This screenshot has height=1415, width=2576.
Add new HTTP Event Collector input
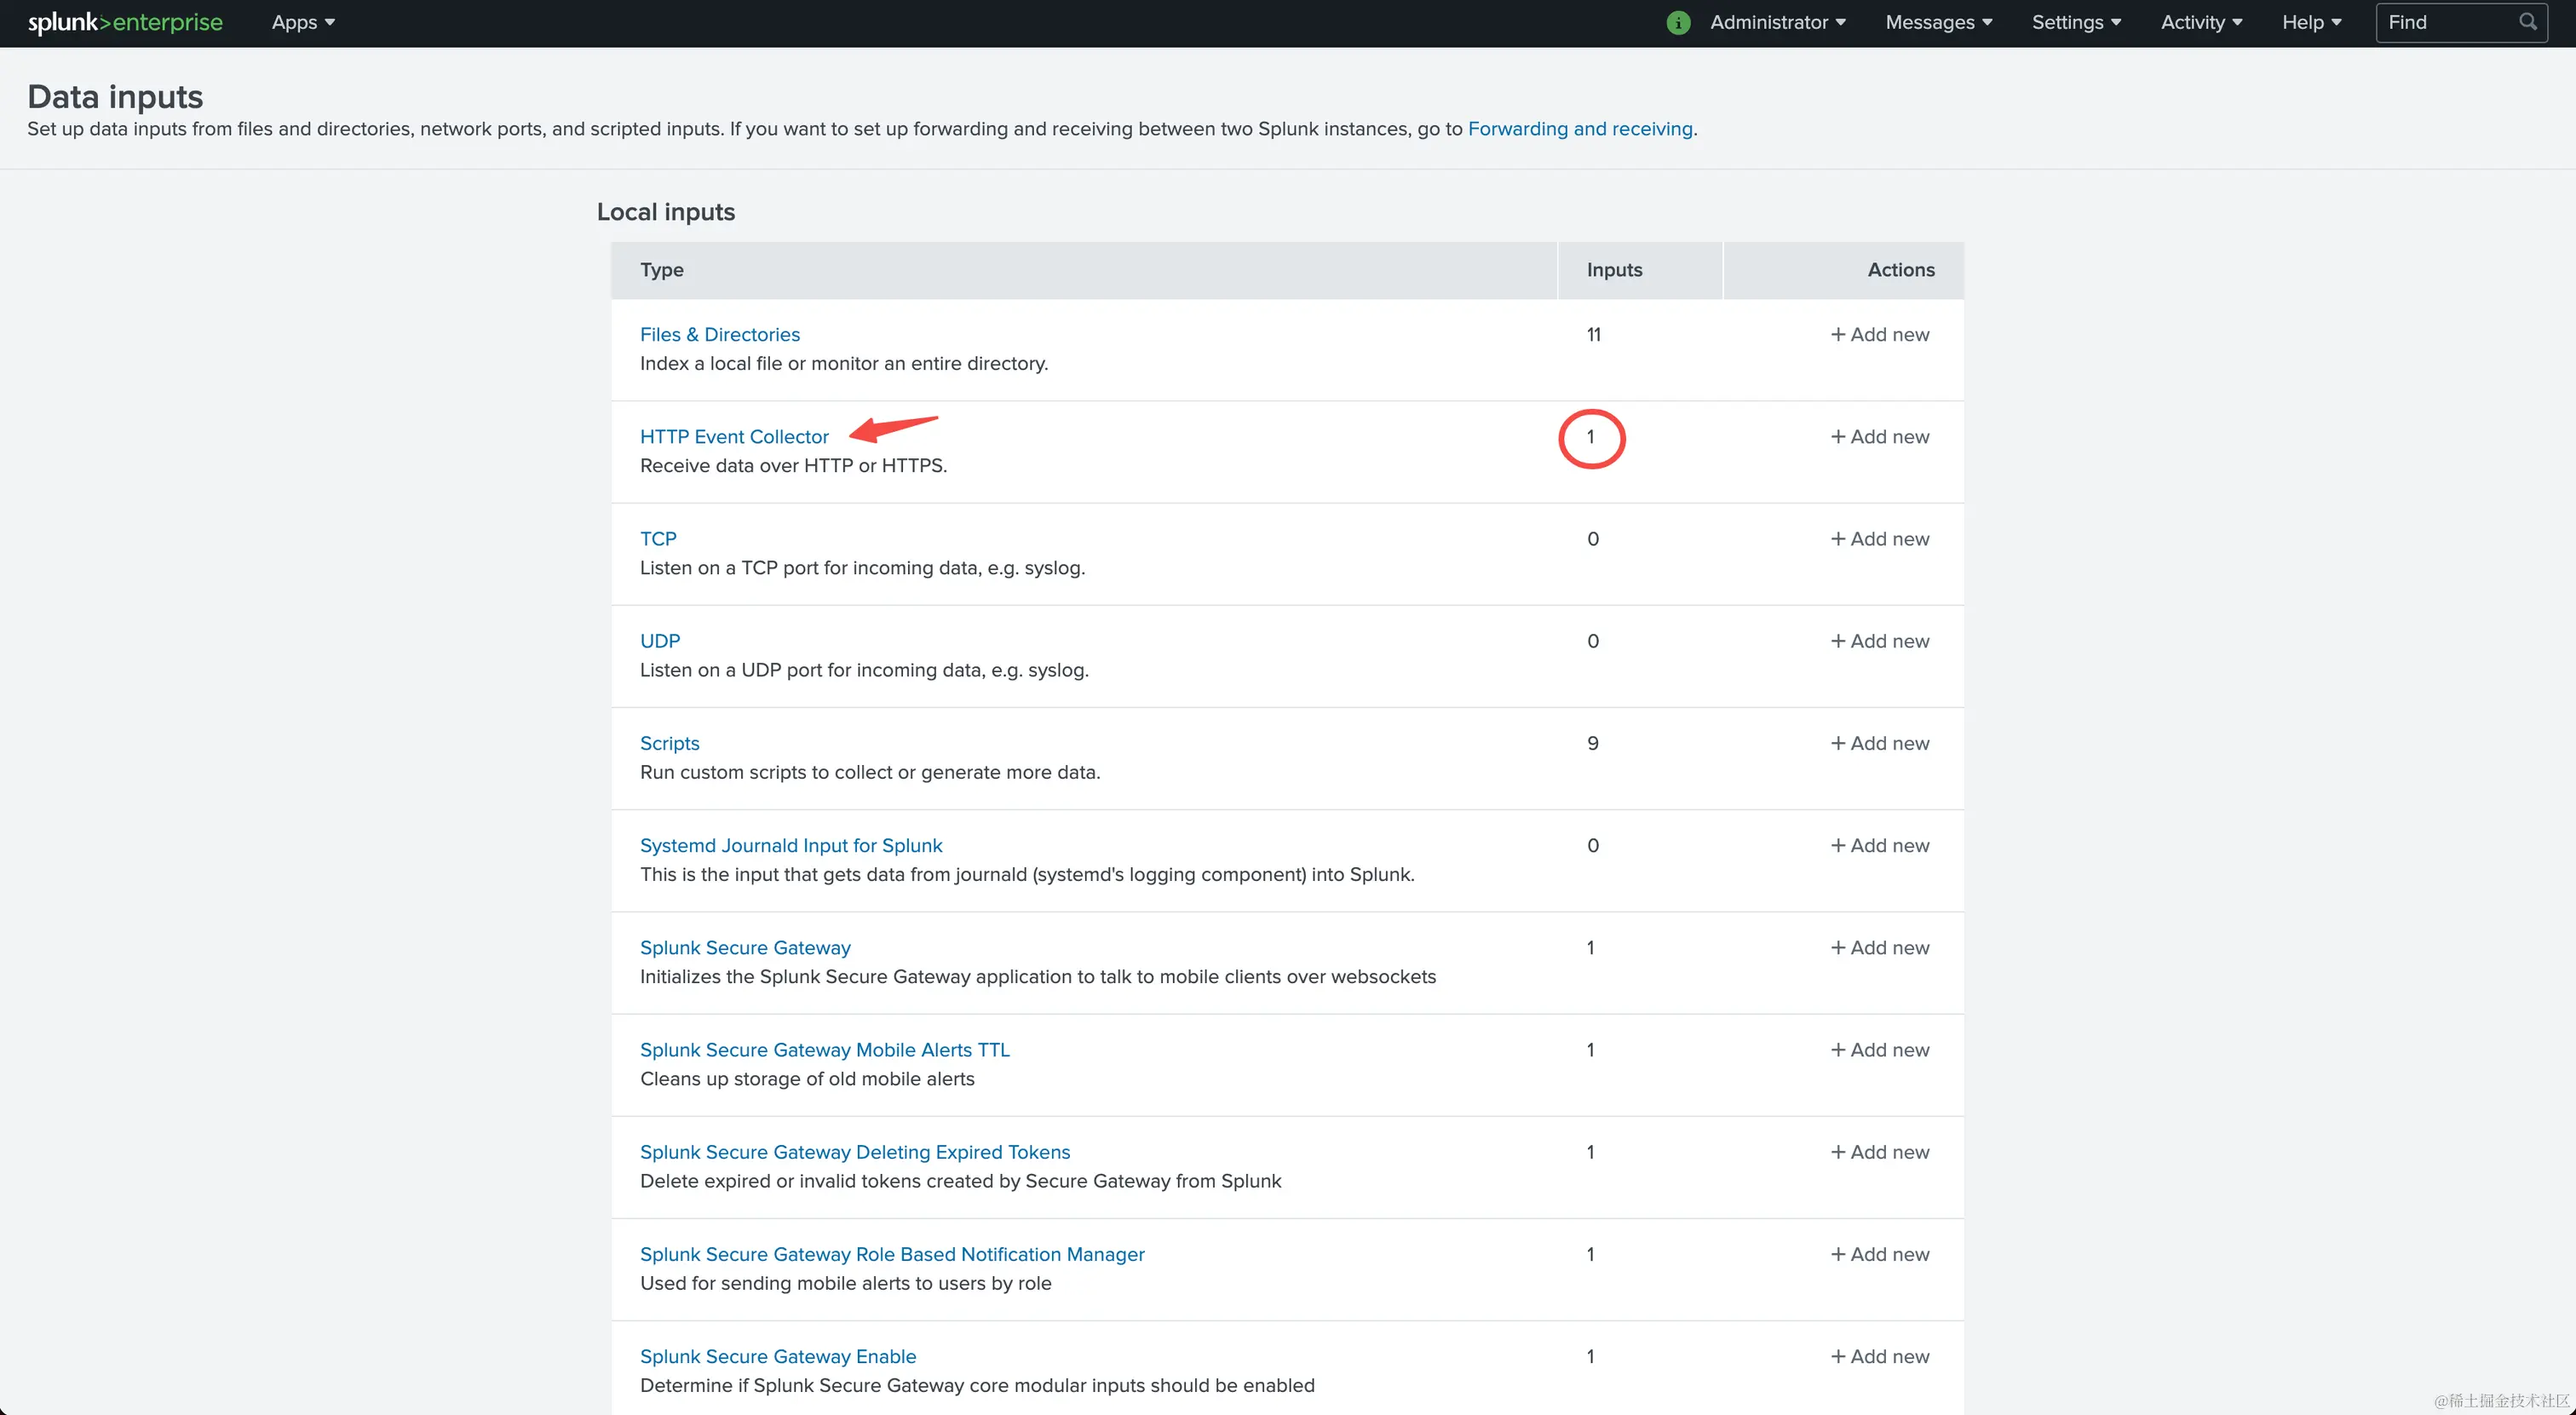[1879, 436]
